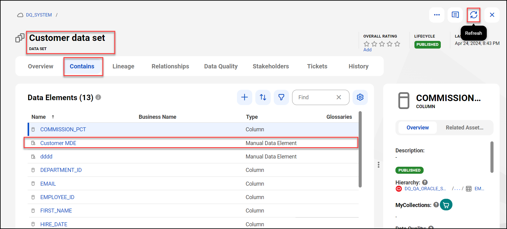Add a data element with plus button
This screenshot has width=507, height=229.
[245, 97]
